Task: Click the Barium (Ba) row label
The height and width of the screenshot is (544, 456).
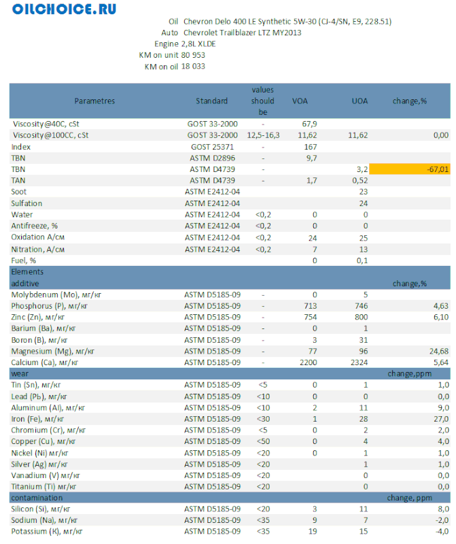Action: (43, 328)
